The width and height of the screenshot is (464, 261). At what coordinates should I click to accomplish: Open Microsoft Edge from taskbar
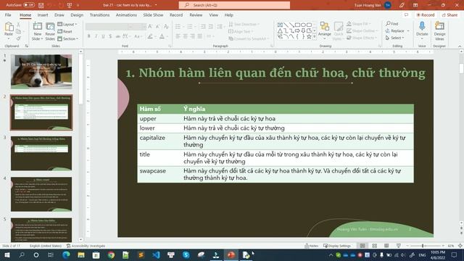point(66,254)
